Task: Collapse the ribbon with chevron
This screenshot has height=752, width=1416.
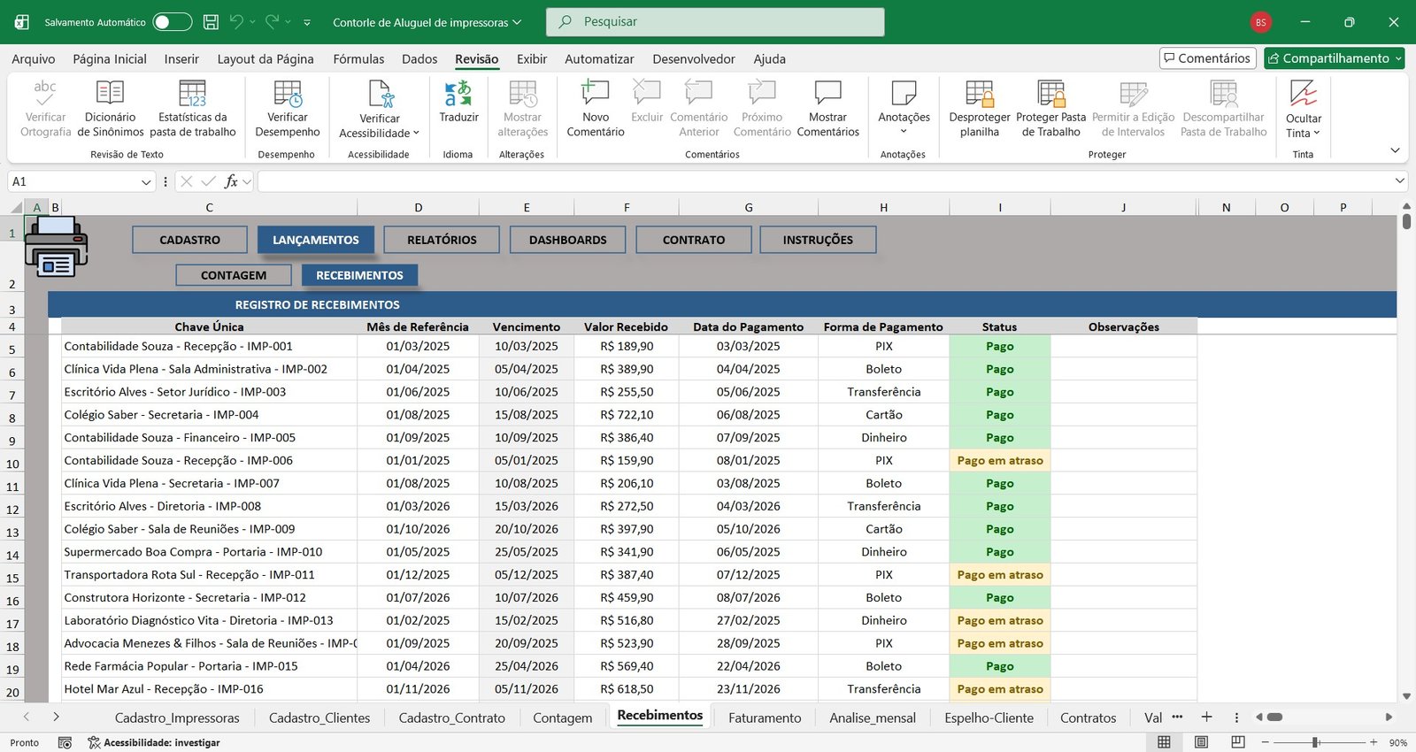Action: point(1396,150)
